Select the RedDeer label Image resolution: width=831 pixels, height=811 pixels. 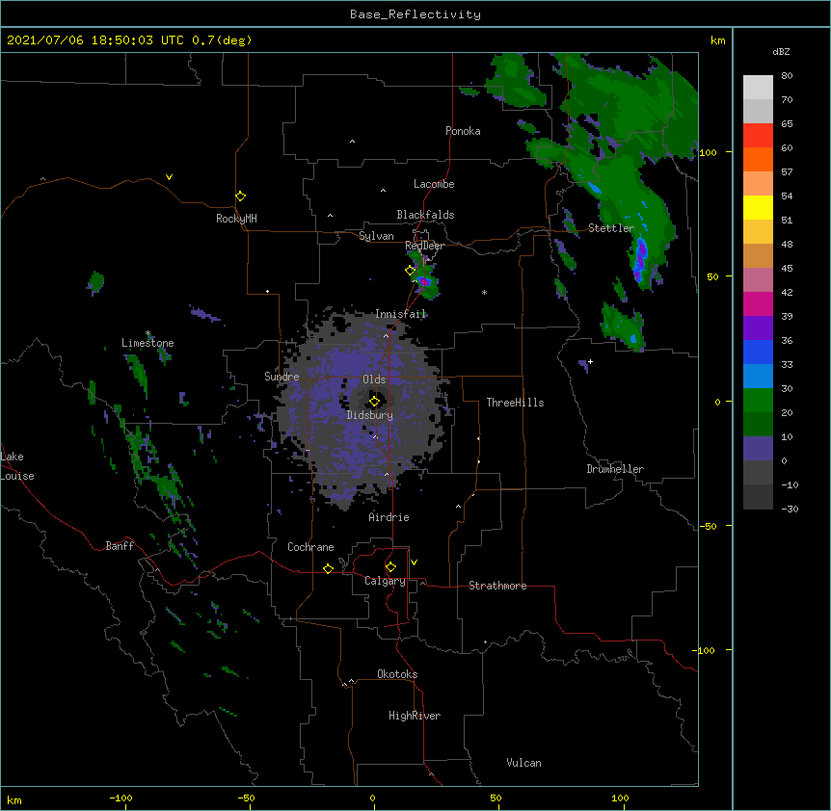pos(424,246)
